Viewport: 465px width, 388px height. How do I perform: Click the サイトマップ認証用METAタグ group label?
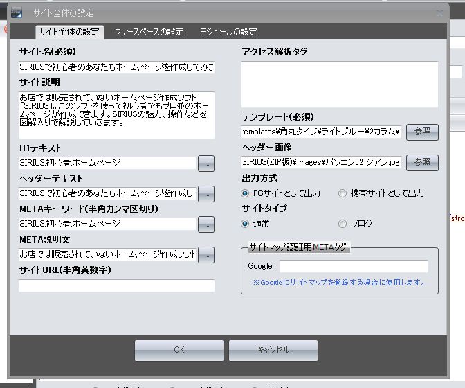[298, 247]
